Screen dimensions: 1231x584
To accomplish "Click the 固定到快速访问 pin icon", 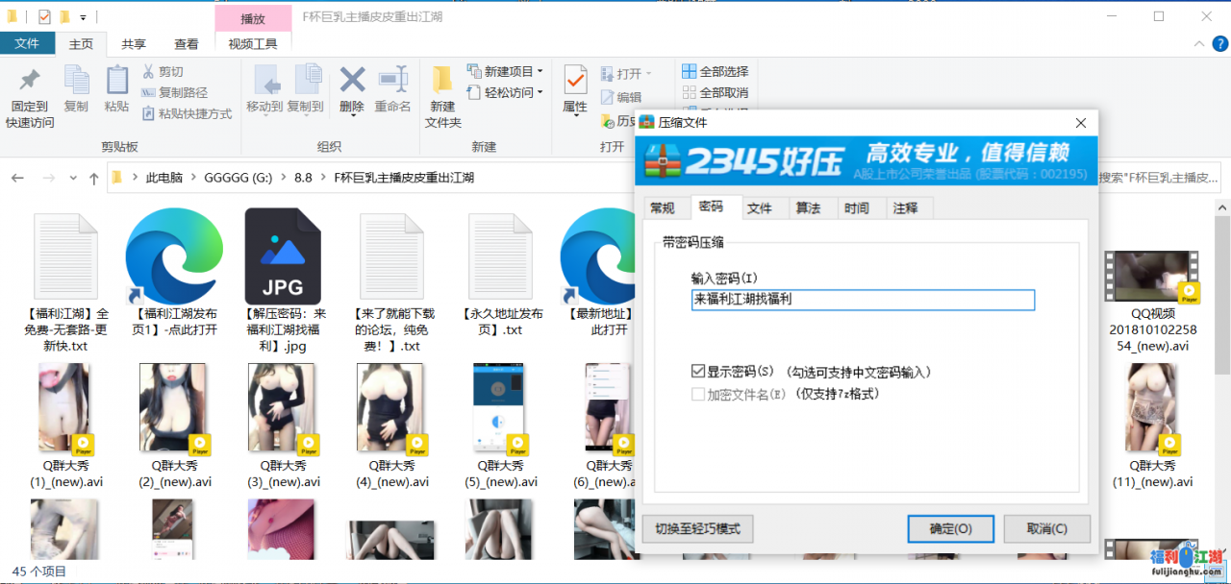I will coord(30,82).
